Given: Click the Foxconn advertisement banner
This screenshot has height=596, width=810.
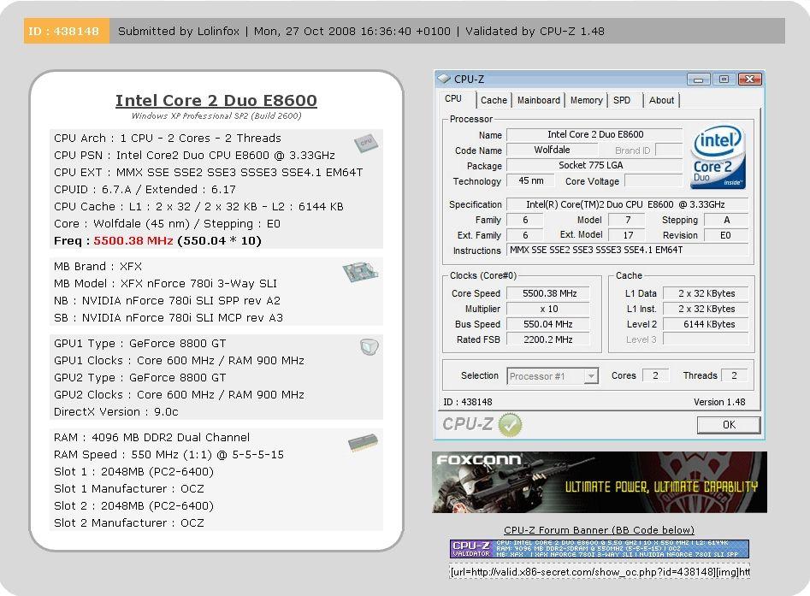Looking at the screenshot, I should (x=600, y=482).
